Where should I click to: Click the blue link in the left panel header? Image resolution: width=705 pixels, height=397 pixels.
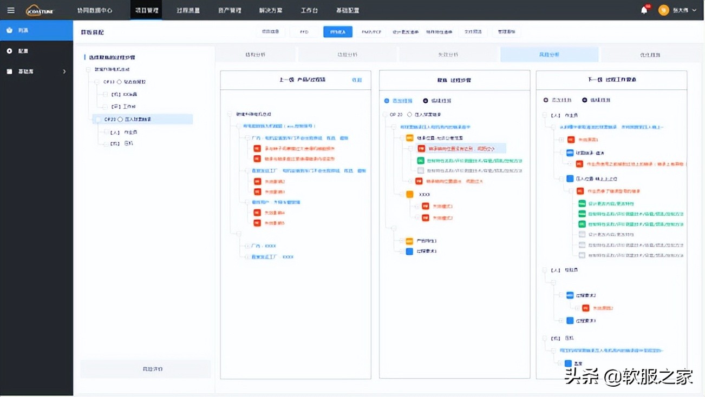(x=357, y=78)
